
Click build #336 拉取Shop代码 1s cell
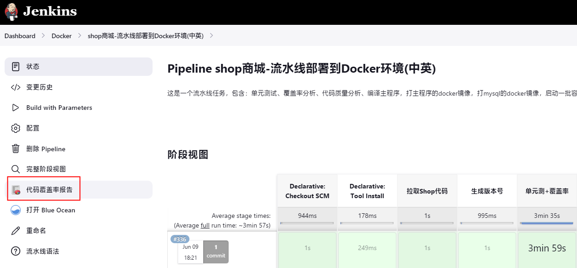click(x=427, y=250)
